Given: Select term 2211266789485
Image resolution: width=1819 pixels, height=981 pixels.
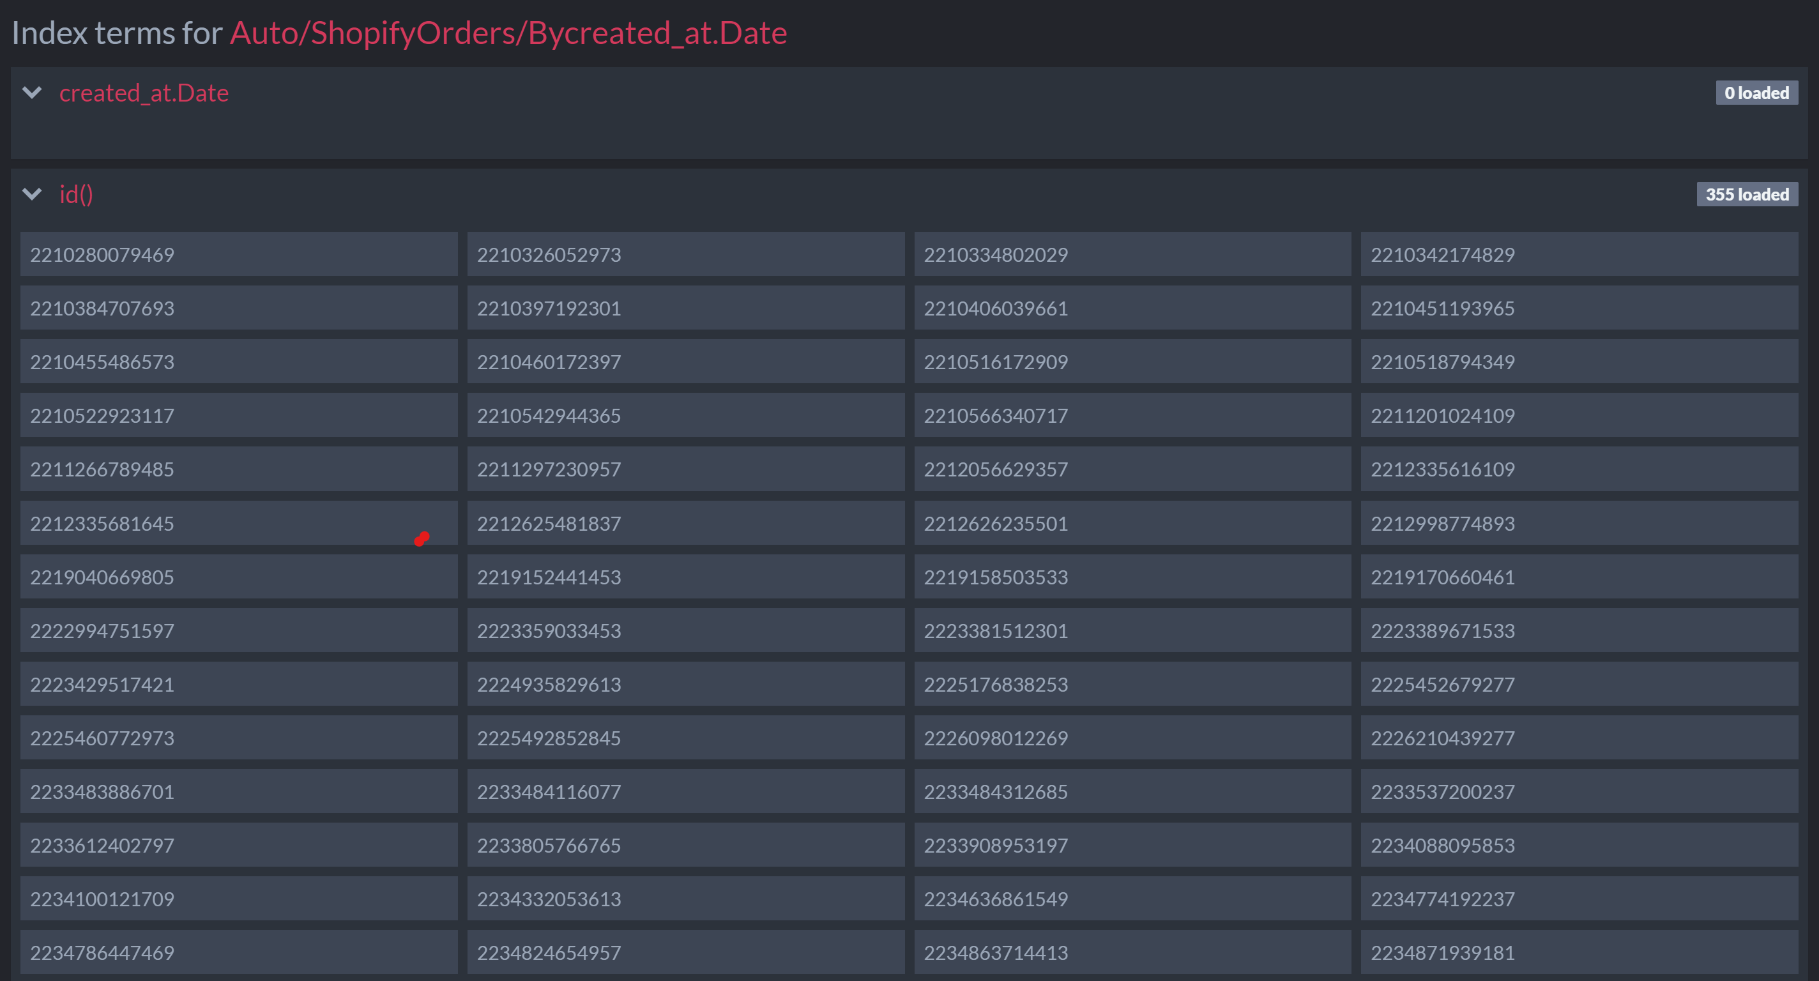Looking at the screenshot, I should click(x=239, y=469).
